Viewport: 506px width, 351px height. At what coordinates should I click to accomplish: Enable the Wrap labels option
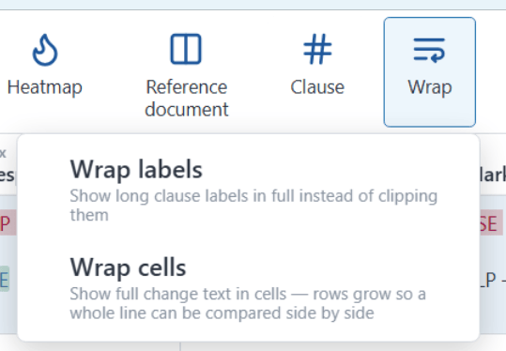[249, 190]
